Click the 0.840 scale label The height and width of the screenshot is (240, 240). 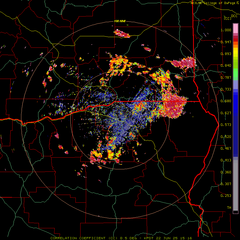coord(226,66)
